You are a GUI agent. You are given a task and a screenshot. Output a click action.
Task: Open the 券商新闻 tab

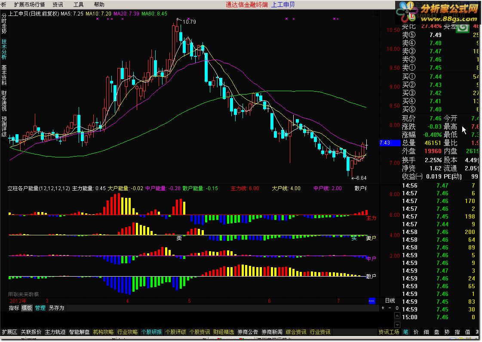pos(272,332)
